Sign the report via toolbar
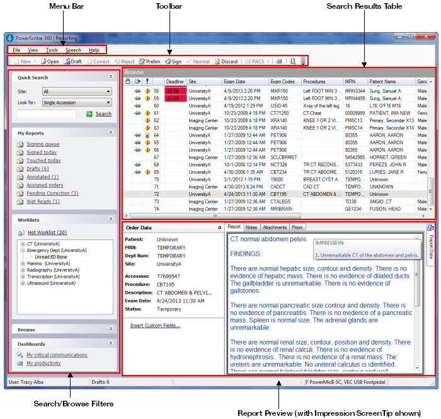The height and width of the screenshot is (419, 441). coord(173,61)
